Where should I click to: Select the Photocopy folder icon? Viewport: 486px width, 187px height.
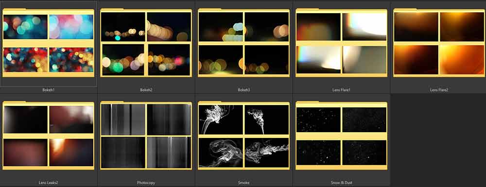(x=146, y=136)
